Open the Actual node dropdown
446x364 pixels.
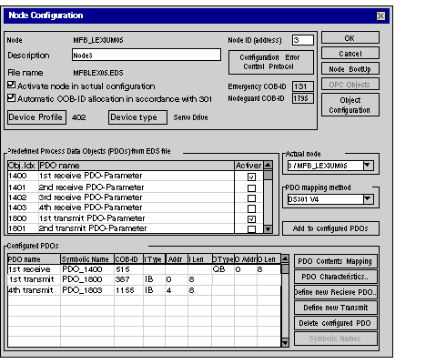click(368, 166)
